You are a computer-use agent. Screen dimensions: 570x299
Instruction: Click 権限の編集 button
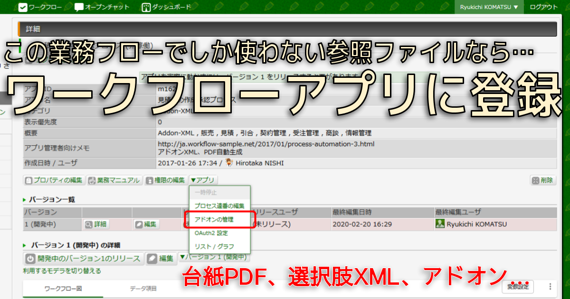click(x=166, y=180)
